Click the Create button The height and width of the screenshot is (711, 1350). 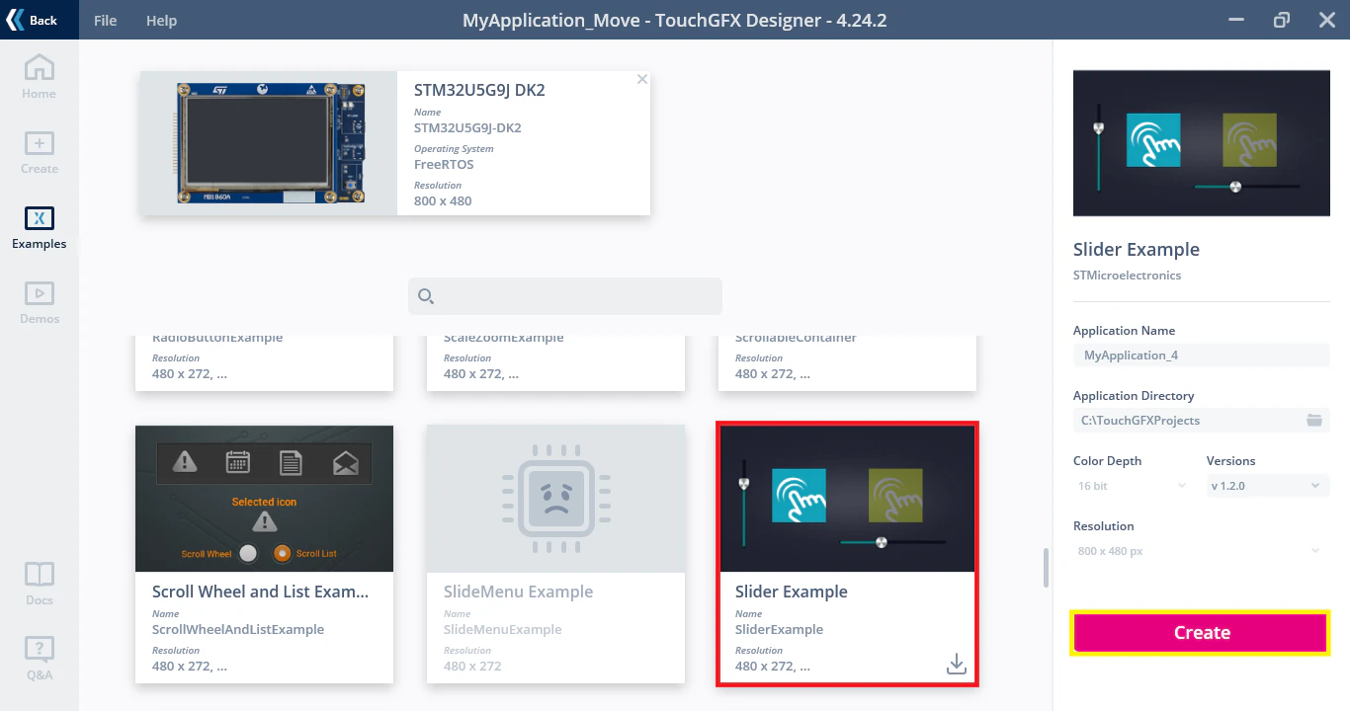[1201, 633]
